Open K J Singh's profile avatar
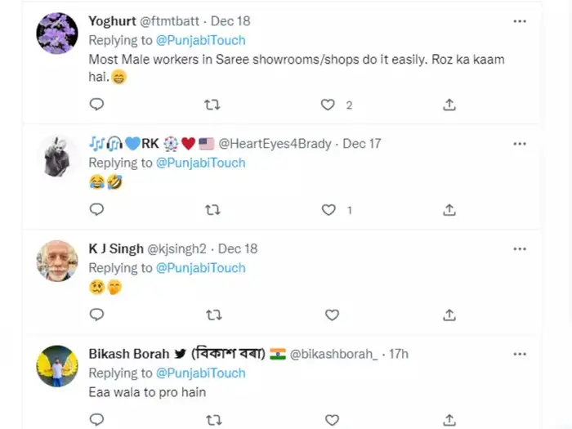The height and width of the screenshot is (429, 572). [x=58, y=261]
